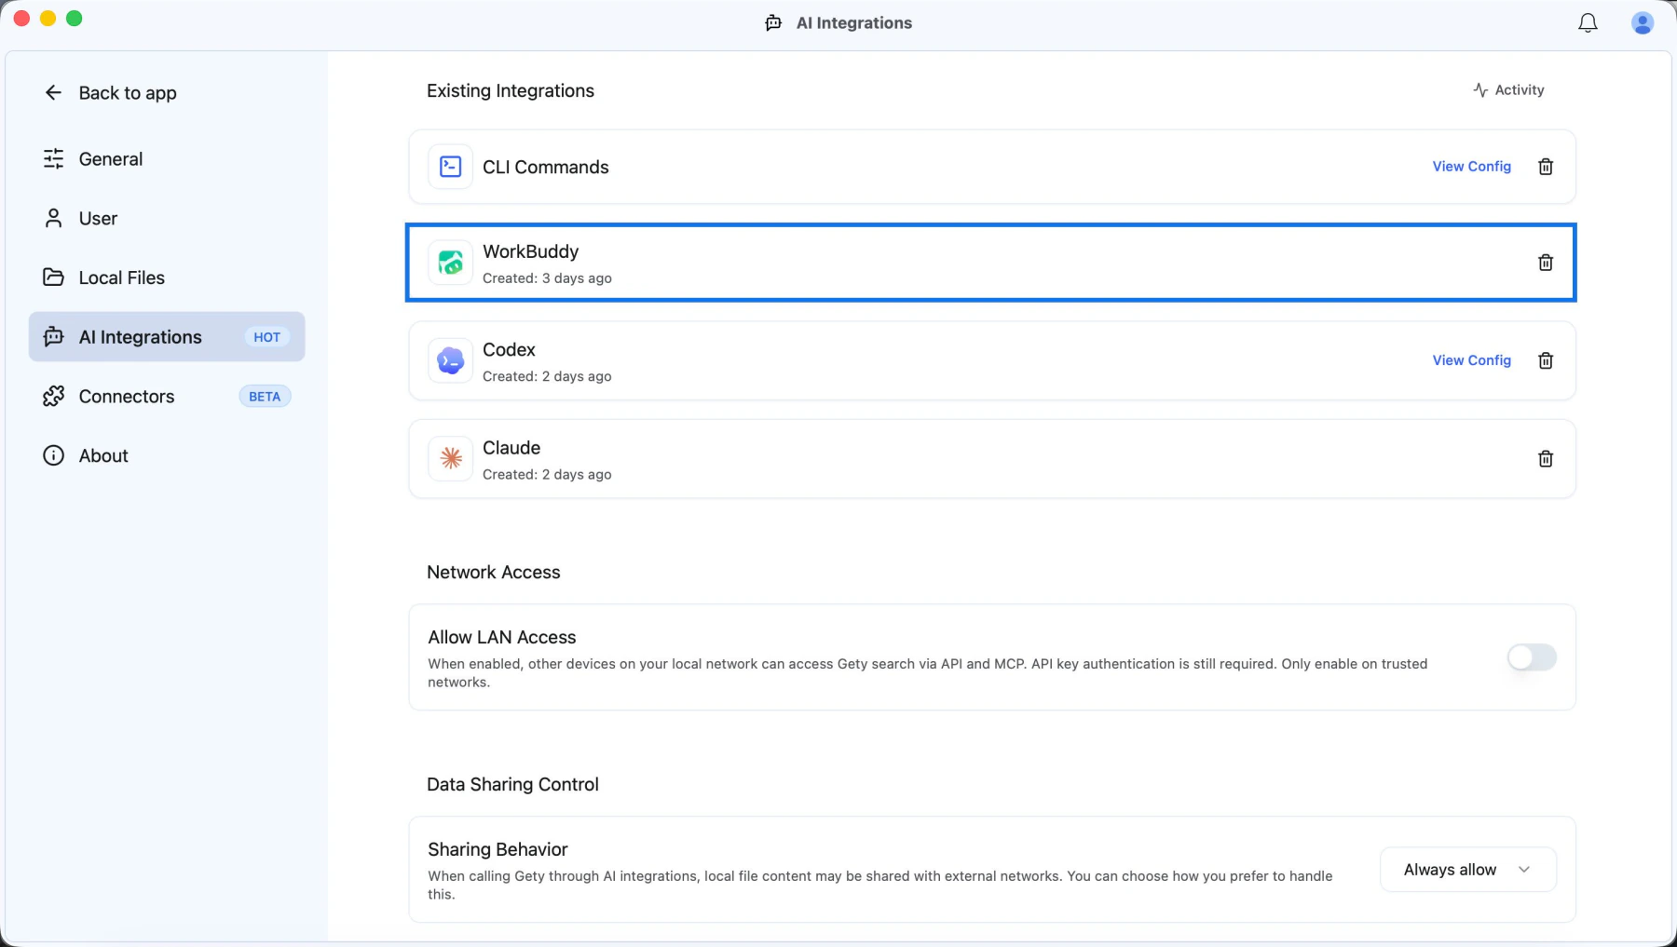Delete the WorkBuddy integration
Viewport: 1677px width, 947px height.
point(1546,263)
